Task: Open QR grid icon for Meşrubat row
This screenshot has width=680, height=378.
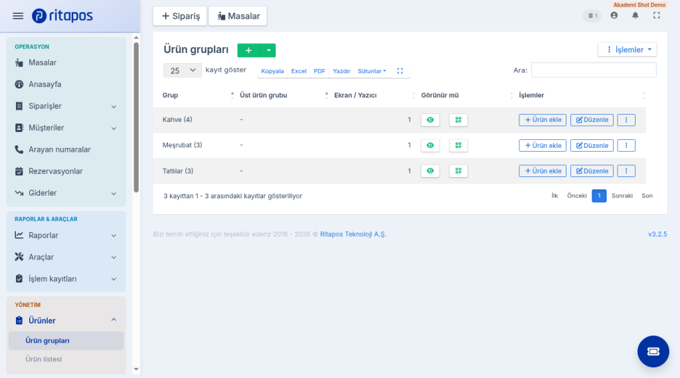Action: coord(458,145)
